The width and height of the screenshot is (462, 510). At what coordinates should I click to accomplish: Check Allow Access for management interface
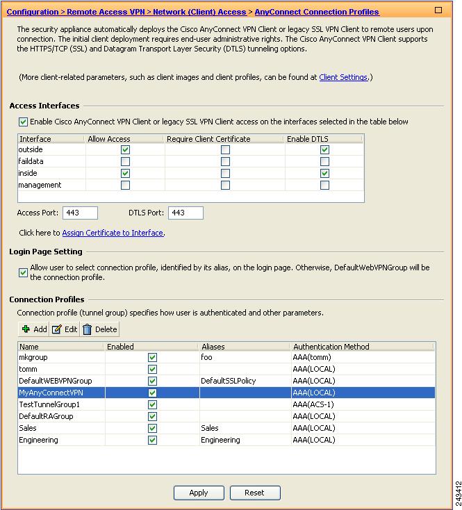pyautogui.click(x=125, y=185)
